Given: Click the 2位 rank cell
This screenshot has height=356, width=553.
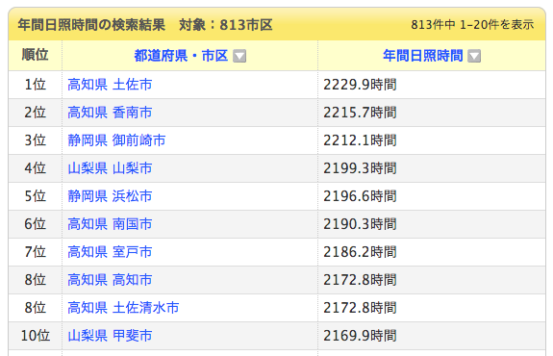Looking at the screenshot, I should [x=36, y=113].
